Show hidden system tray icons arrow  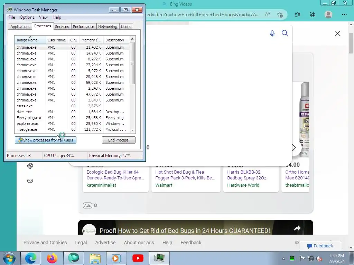coord(283,258)
